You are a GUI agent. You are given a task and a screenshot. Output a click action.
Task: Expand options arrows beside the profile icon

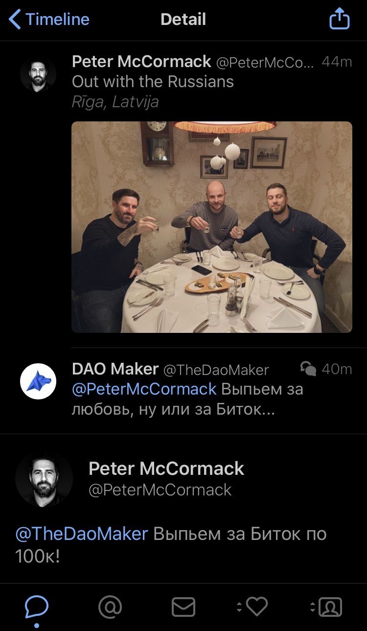coord(313,607)
